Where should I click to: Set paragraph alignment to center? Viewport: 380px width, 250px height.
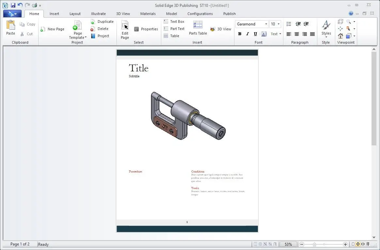pyautogui.click(x=297, y=34)
